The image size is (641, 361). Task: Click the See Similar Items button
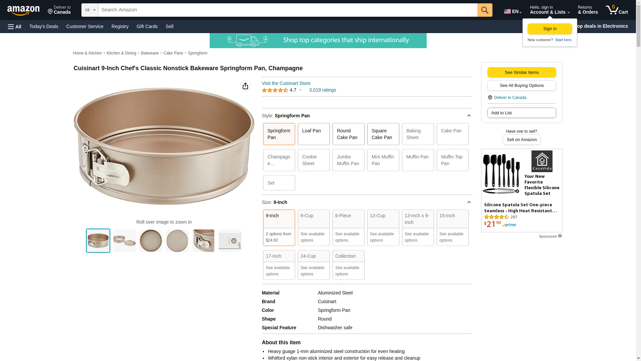(521, 73)
